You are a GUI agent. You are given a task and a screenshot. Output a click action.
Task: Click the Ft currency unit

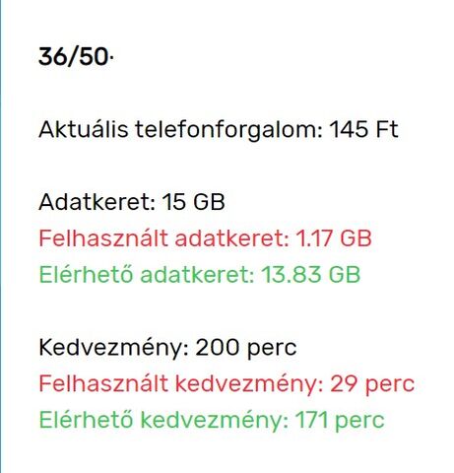[x=387, y=129]
